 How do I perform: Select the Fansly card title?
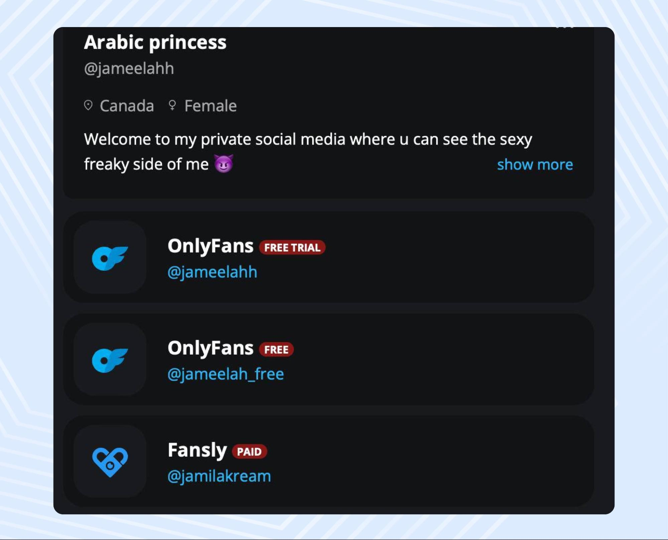coord(197,450)
